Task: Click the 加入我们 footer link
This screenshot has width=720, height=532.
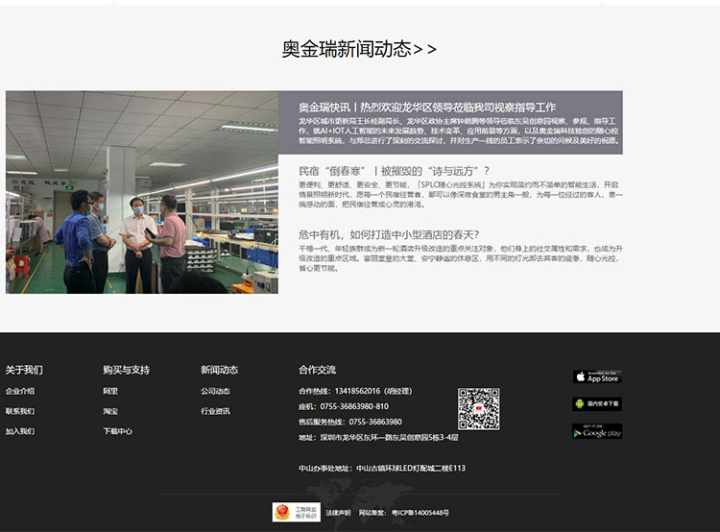Action: pos(20,431)
